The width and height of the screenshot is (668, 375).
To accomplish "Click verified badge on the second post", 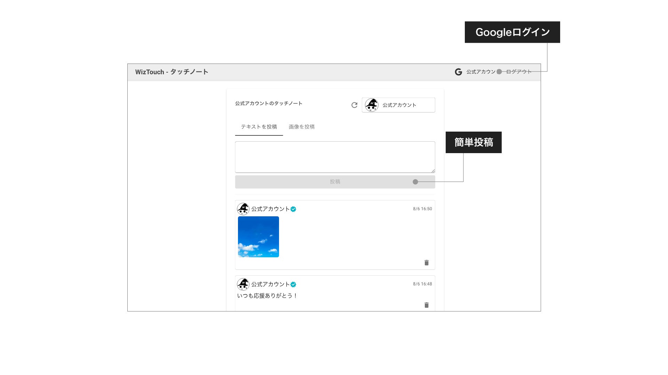I will 293,284.
